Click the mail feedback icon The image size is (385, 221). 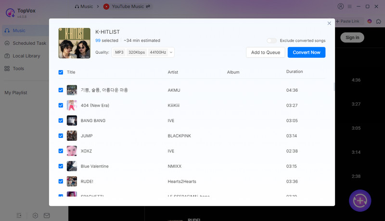[47, 216]
